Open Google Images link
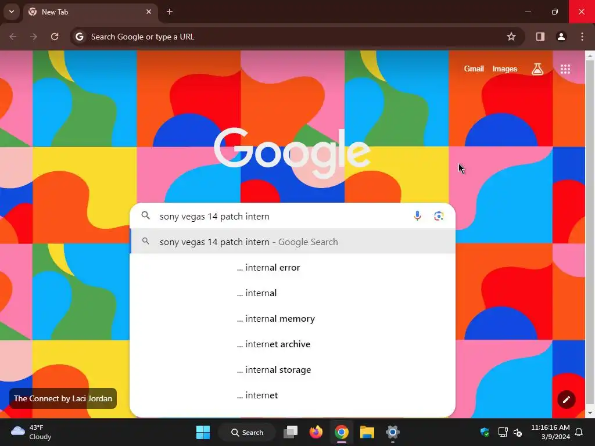This screenshot has width=595, height=446. [x=505, y=69]
